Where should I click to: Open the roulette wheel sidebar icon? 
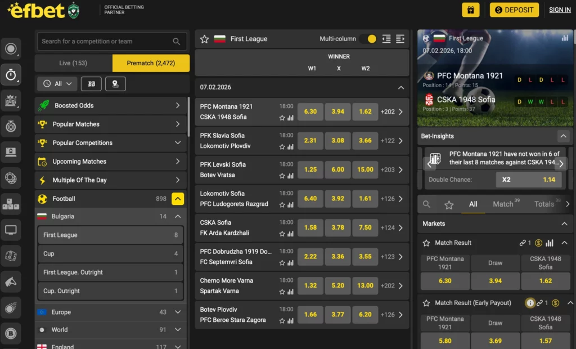[x=11, y=126]
